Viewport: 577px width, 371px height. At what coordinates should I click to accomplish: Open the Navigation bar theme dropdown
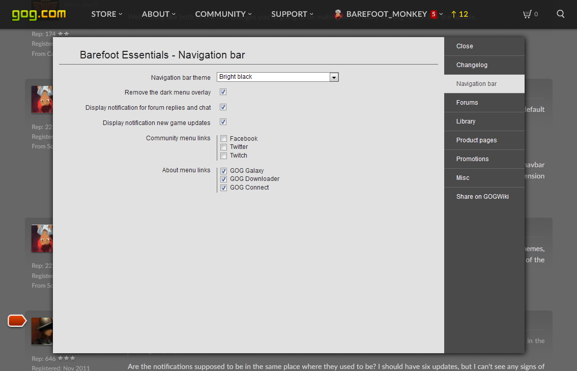(x=277, y=77)
